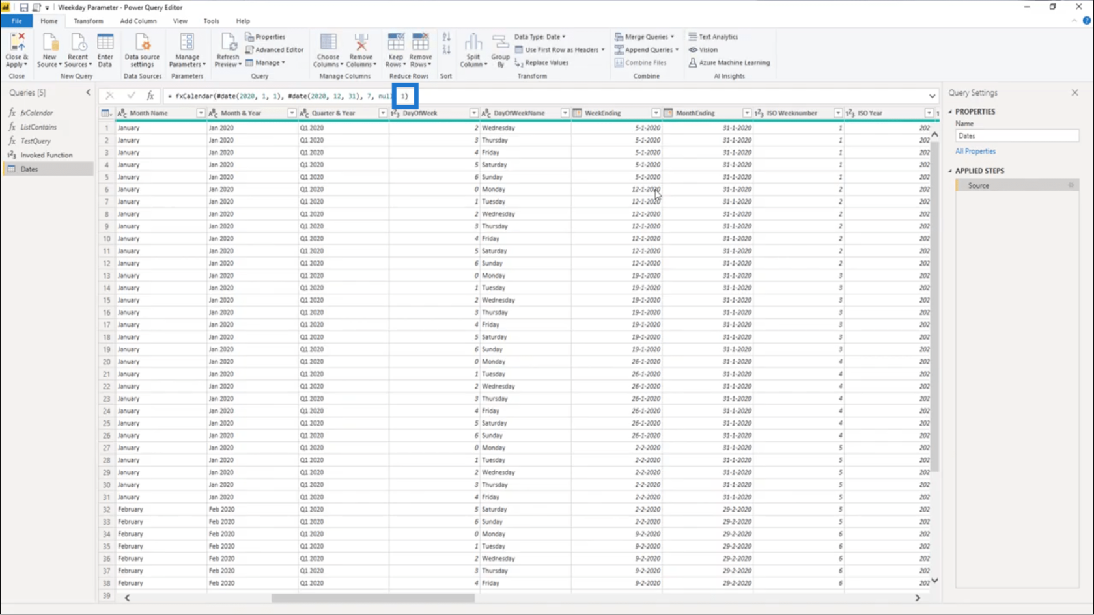This screenshot has width=1094, height=615.
Task: Open the DayOfWeek column filter dropdown
Action: 474,113
